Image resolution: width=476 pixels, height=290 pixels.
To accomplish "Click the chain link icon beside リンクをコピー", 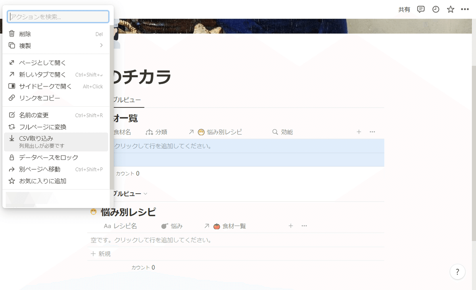I will [x=12, y=98].
